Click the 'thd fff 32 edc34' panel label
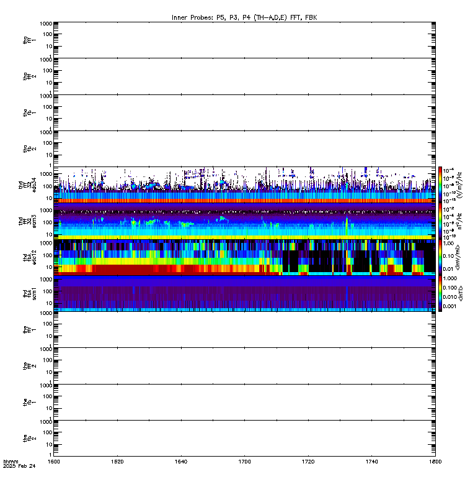This screenshot has width=465, height=497. tap(27, 185)
